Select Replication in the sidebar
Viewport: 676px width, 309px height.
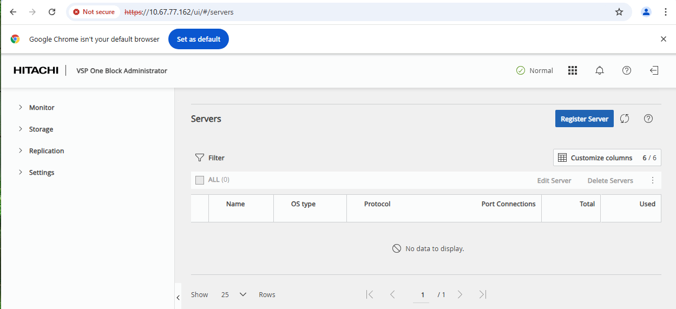[x=47, y=151]
